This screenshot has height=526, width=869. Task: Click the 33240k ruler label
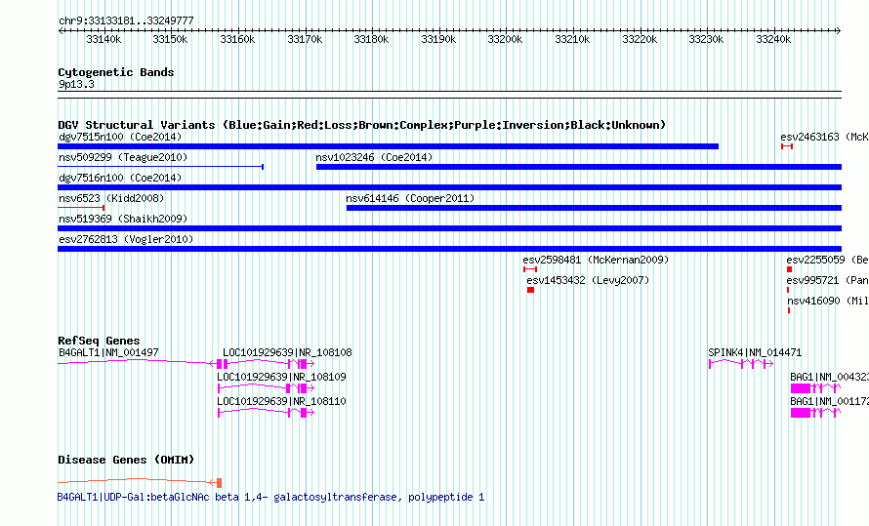coord(773,39)
